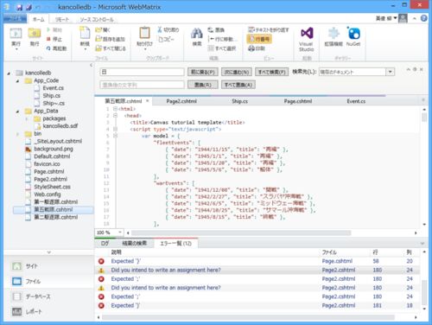Restart the site with 再起動
Screen dimensions: 432x325
tap(56, 48)
